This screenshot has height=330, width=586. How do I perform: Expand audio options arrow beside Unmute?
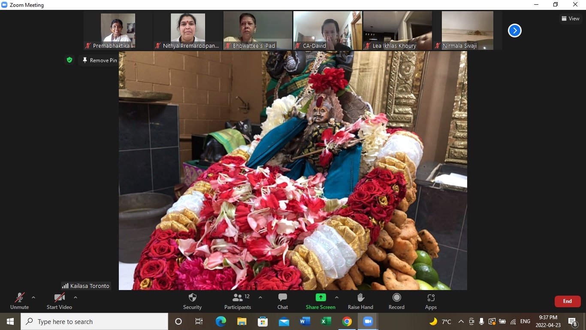[x=33, y=297]
